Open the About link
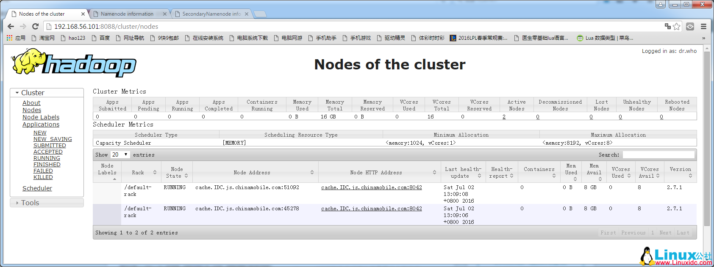Image resolution: width=714 pixels, height=267 pixels. click(x=31, y=103)
